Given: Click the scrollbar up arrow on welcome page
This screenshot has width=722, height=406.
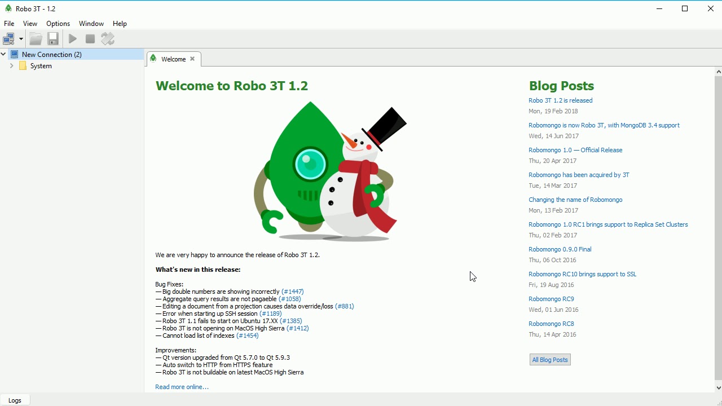Looking at the screenshot, I should click(718, 72).
